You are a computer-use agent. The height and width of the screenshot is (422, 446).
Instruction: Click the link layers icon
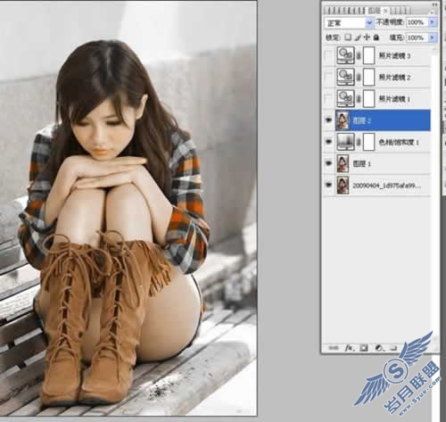pos(334,348)
